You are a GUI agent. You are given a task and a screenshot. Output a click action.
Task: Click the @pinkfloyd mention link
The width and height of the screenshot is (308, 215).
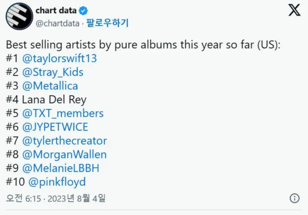tap(57, 181)
